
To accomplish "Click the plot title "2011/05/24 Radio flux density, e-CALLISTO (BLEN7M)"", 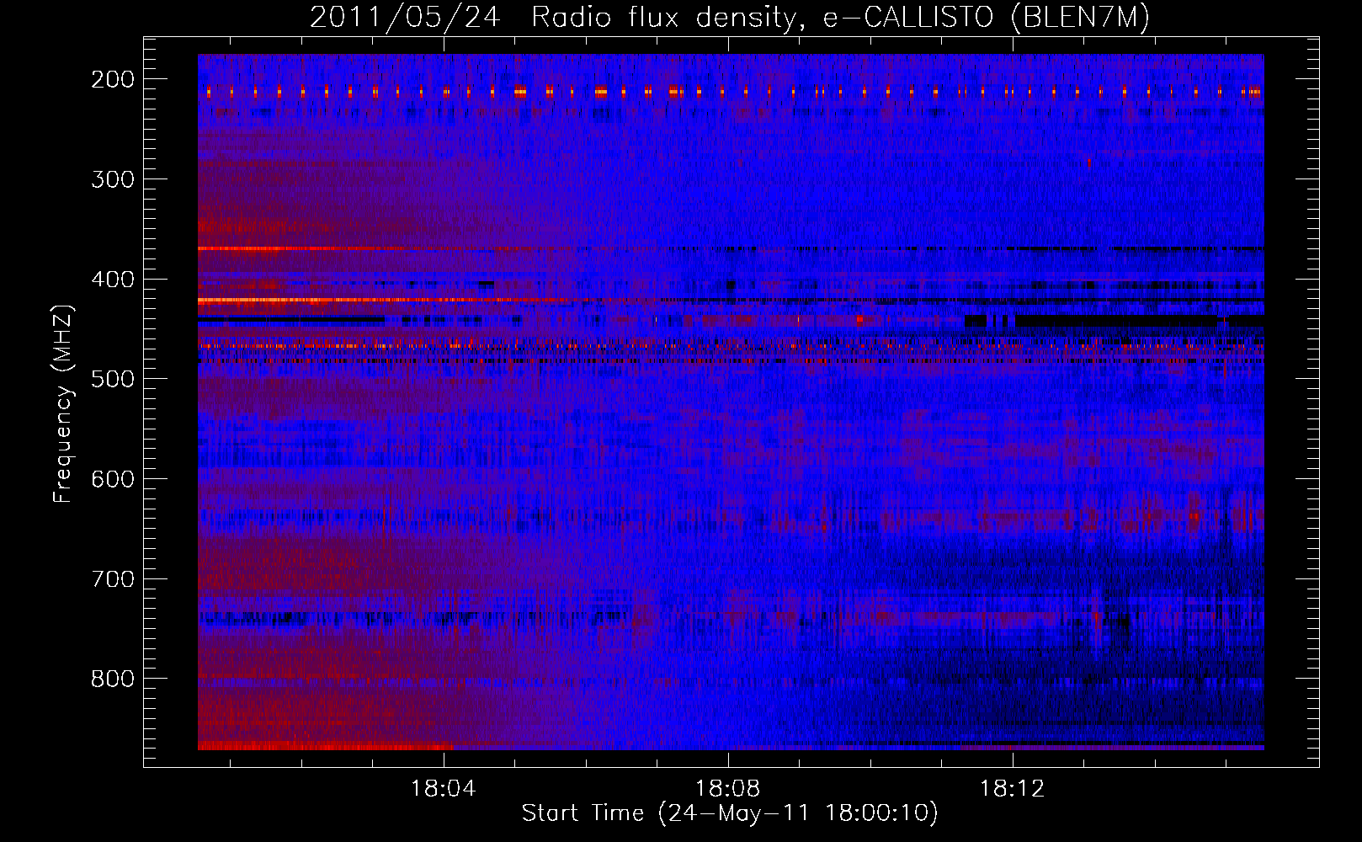I will point(730,18).
